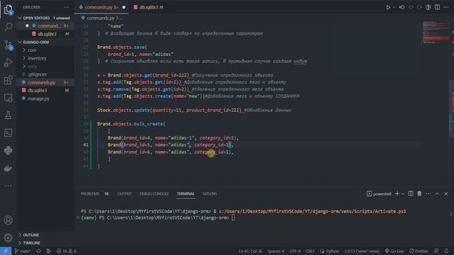Open terminal panel more actions ellipsis
454x255 pixels.
[428, 193]
